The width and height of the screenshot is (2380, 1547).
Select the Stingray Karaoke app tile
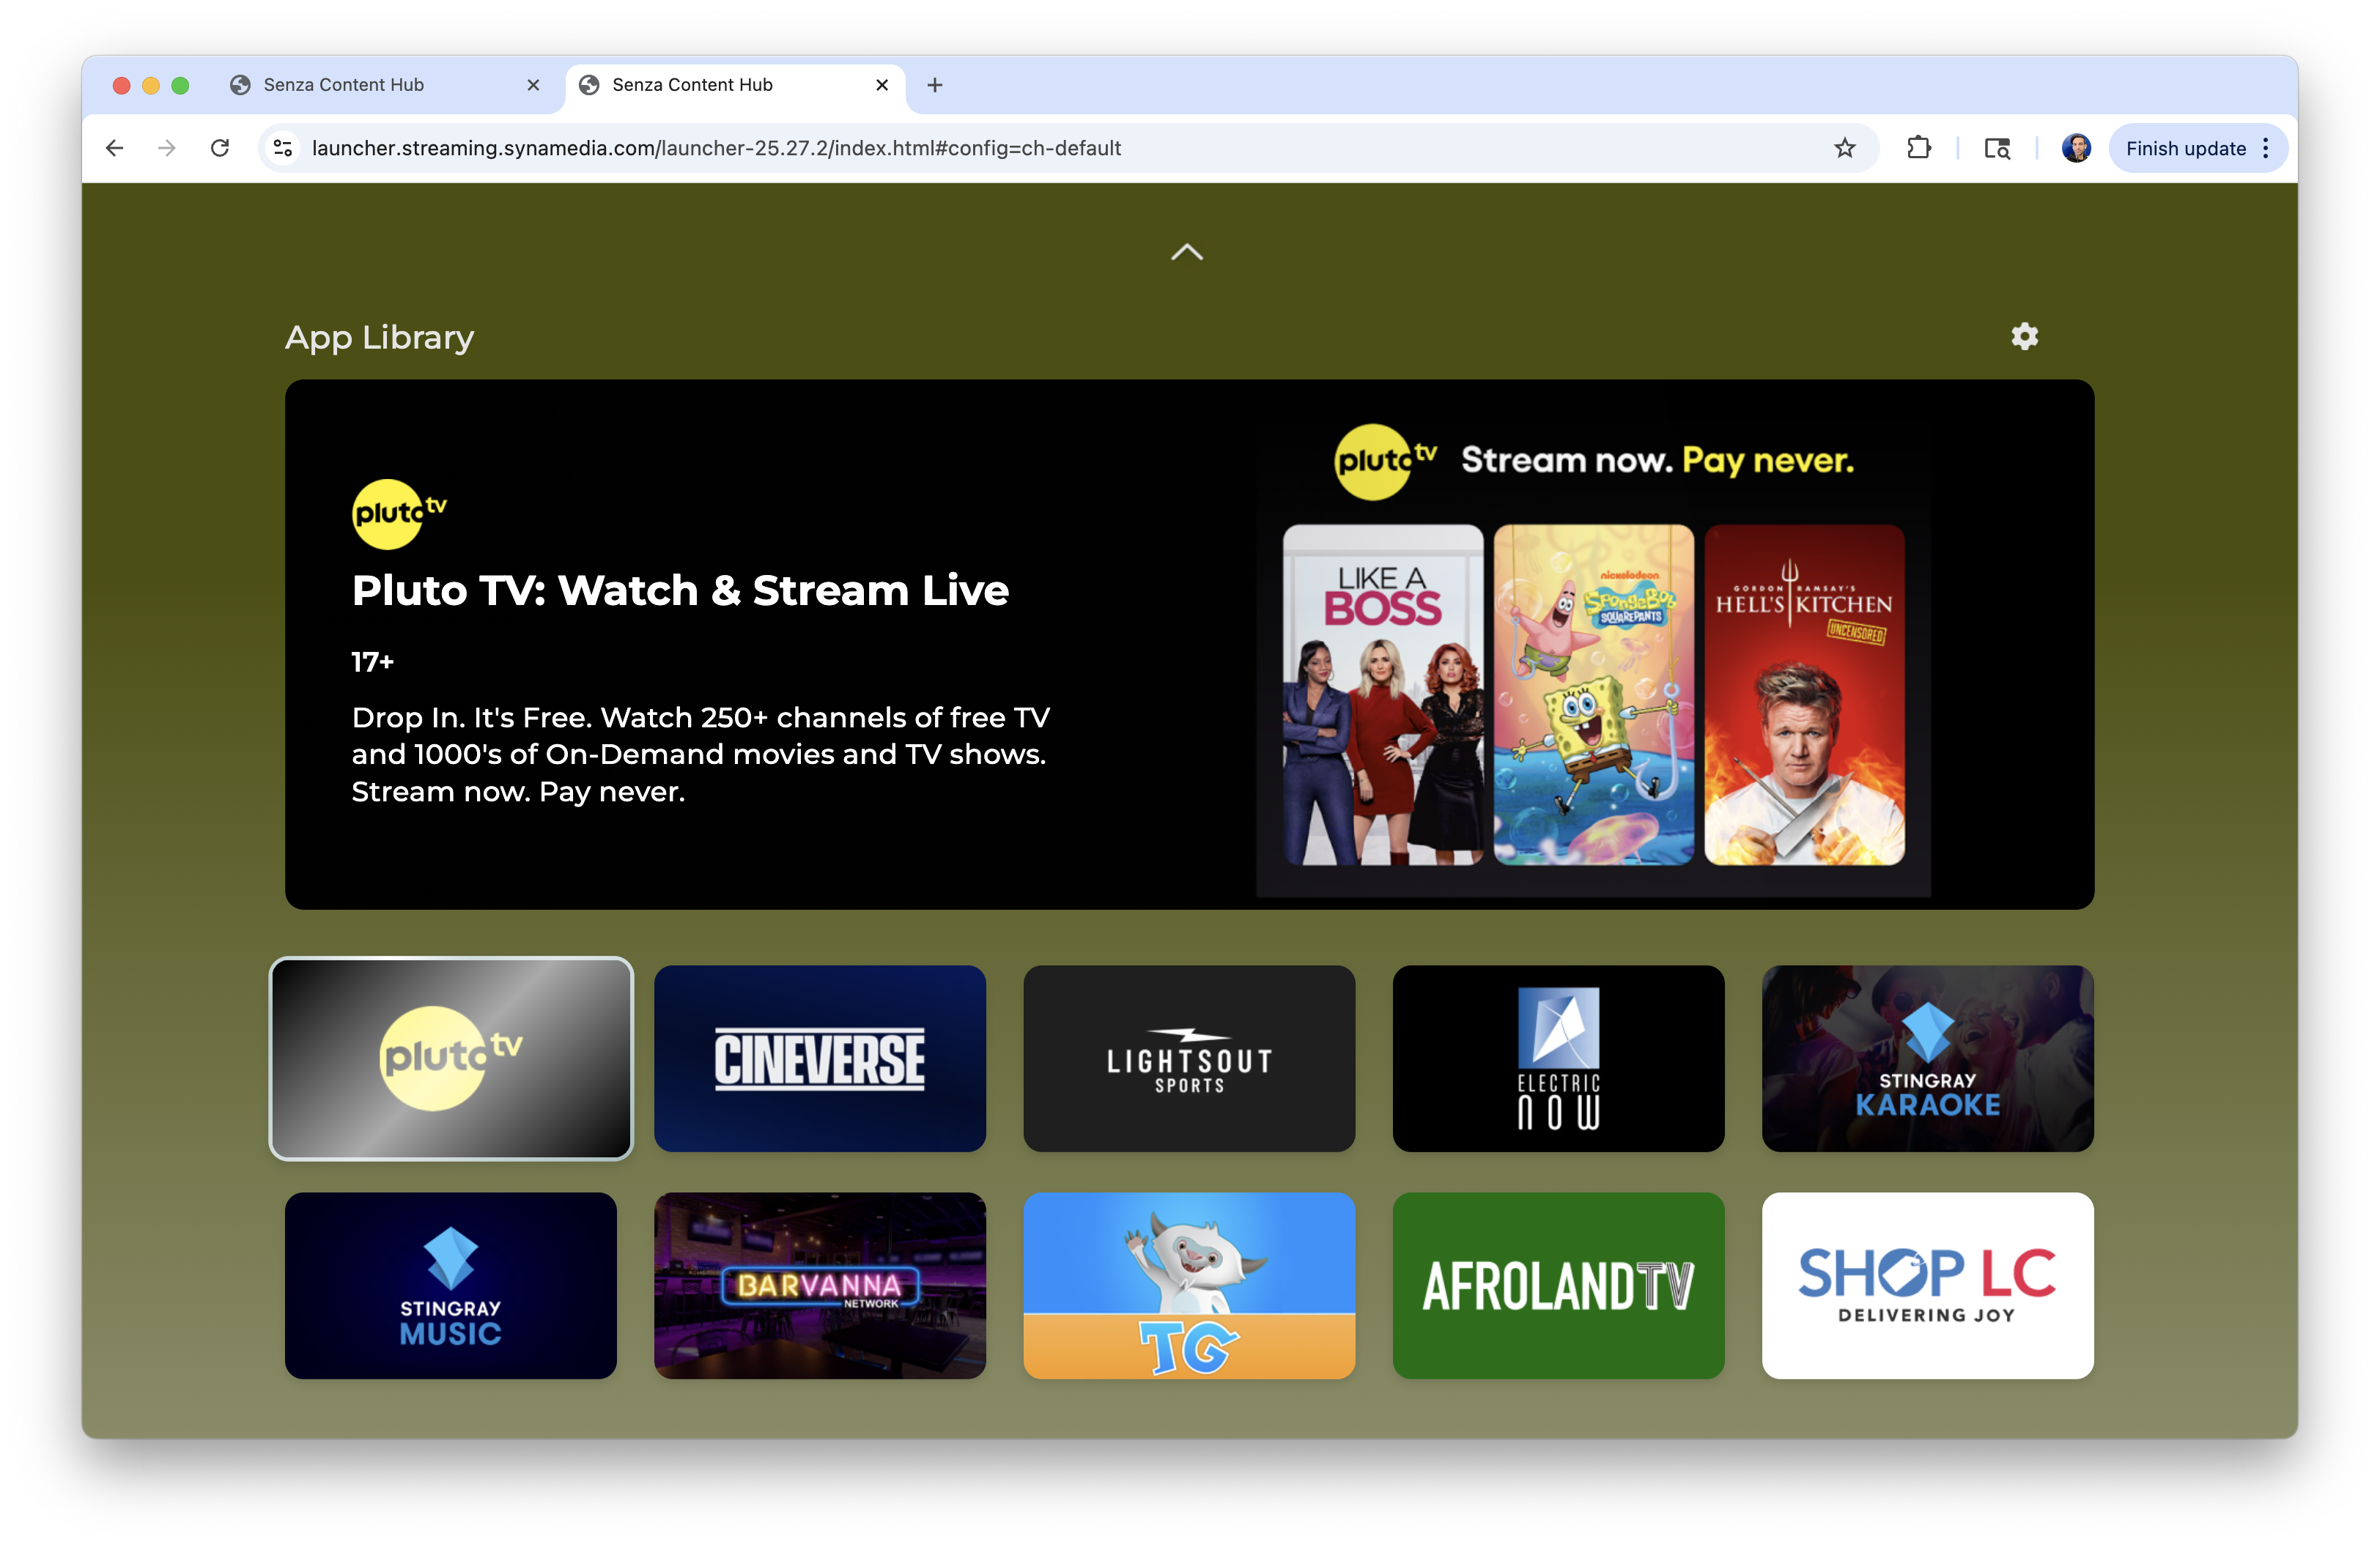pyautogui.click(x=1927, y=1058)
